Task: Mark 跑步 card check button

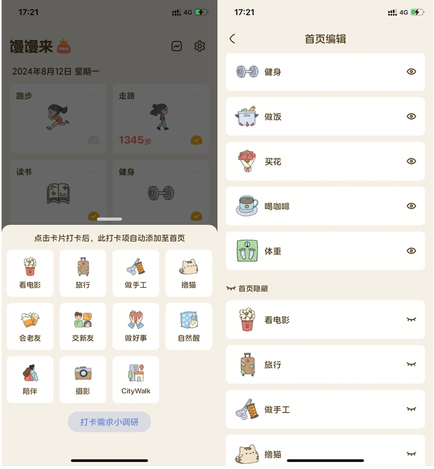Action: [x=94, y=140]
